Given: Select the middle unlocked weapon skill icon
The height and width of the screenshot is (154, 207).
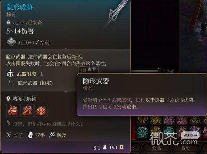Looking at the screenshot, I should (27, 110).
